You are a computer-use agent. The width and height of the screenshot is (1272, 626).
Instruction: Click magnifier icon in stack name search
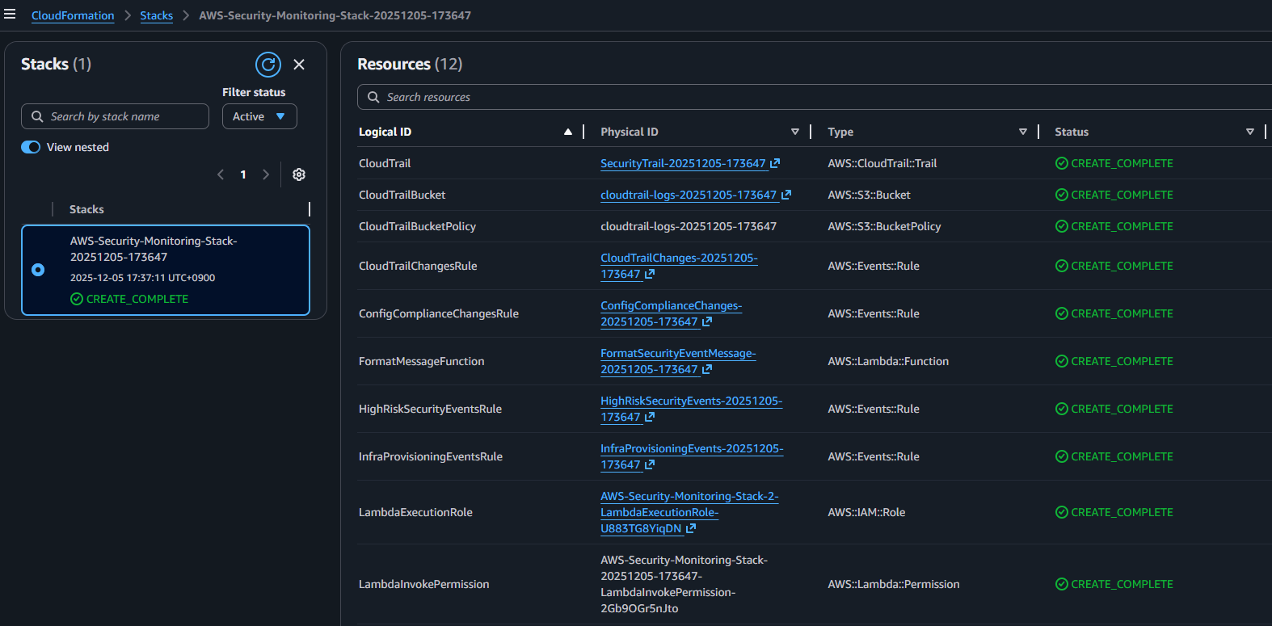tap(37, 116)
